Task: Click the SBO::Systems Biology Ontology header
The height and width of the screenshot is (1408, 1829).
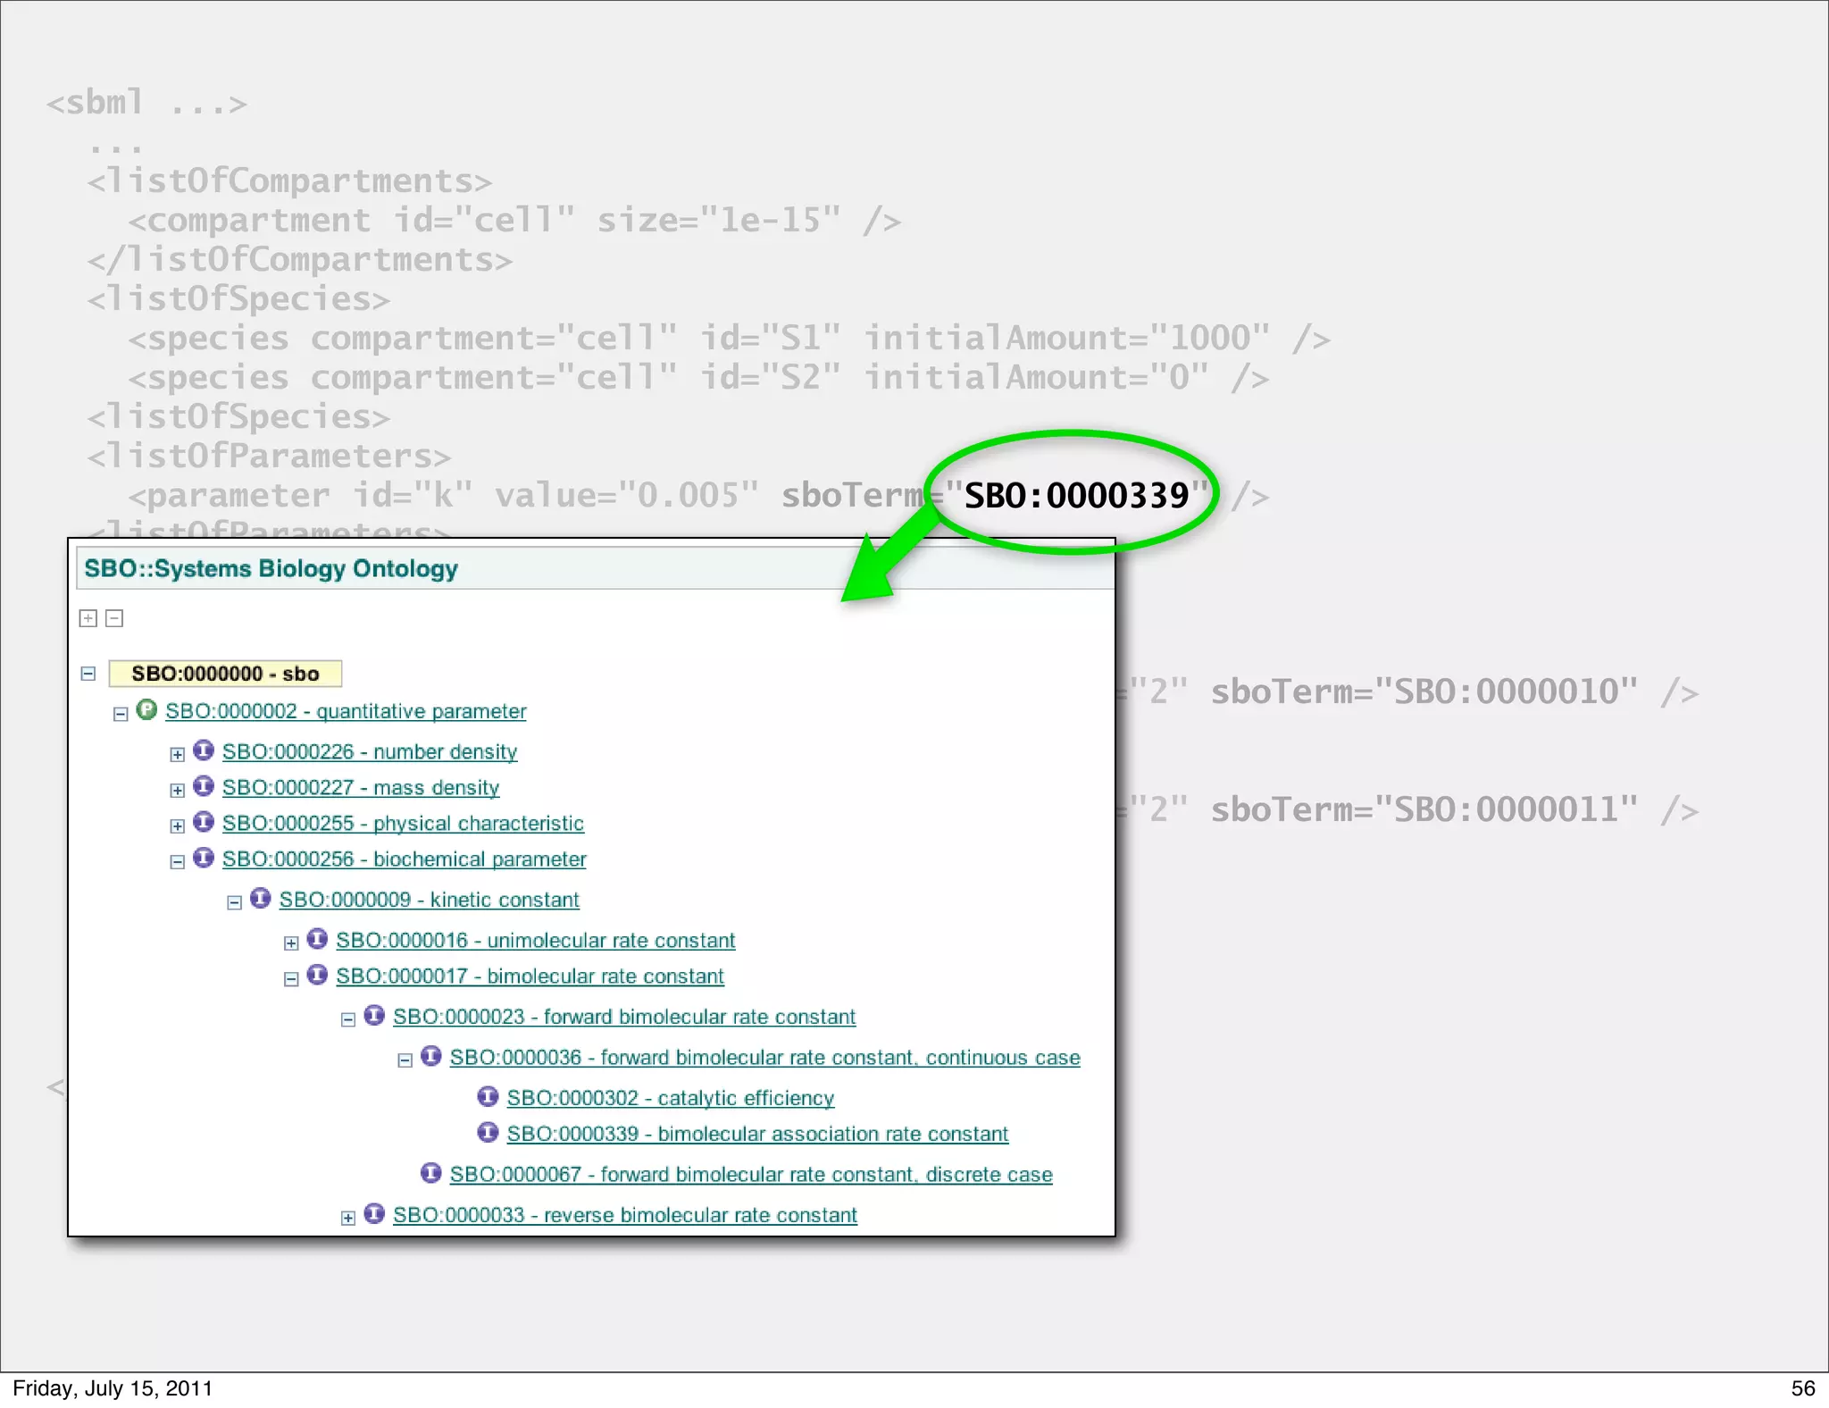Action: coord(271,569)
